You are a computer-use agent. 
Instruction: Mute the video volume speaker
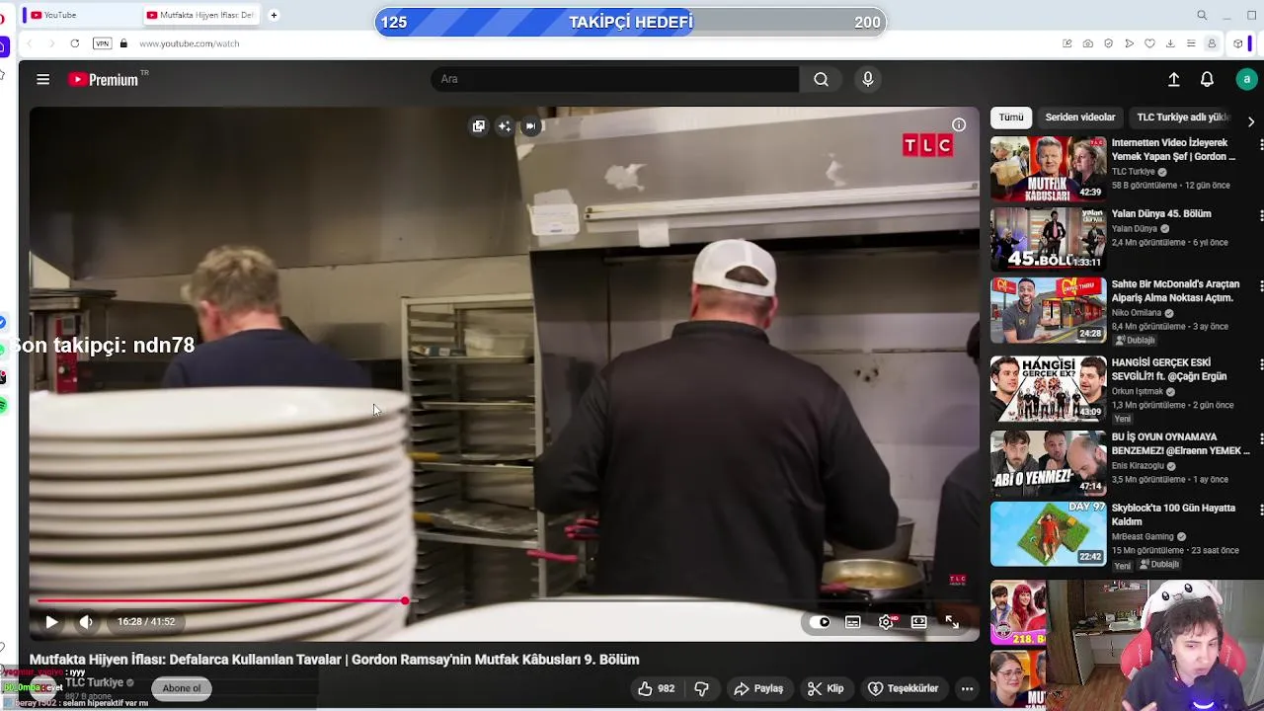(86, 621)
